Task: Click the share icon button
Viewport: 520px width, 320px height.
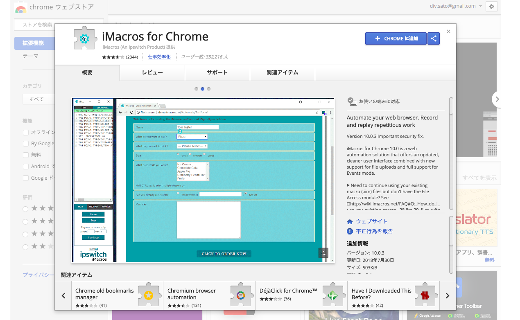Action: (434, 38)
